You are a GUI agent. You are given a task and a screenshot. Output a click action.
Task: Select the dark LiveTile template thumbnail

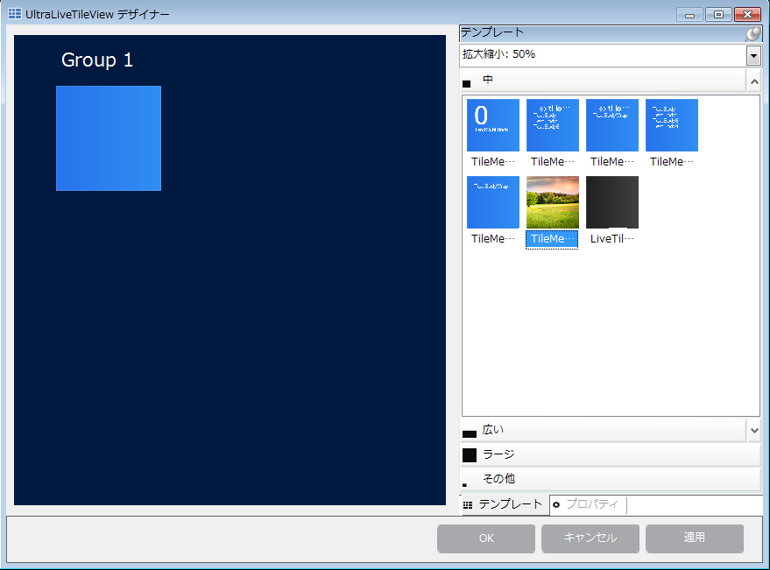tap(611, 202)
